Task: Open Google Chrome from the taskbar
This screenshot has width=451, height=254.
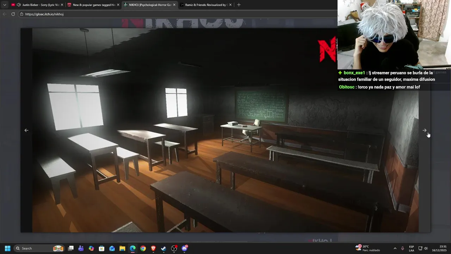Action: click(x=143, y=248)
